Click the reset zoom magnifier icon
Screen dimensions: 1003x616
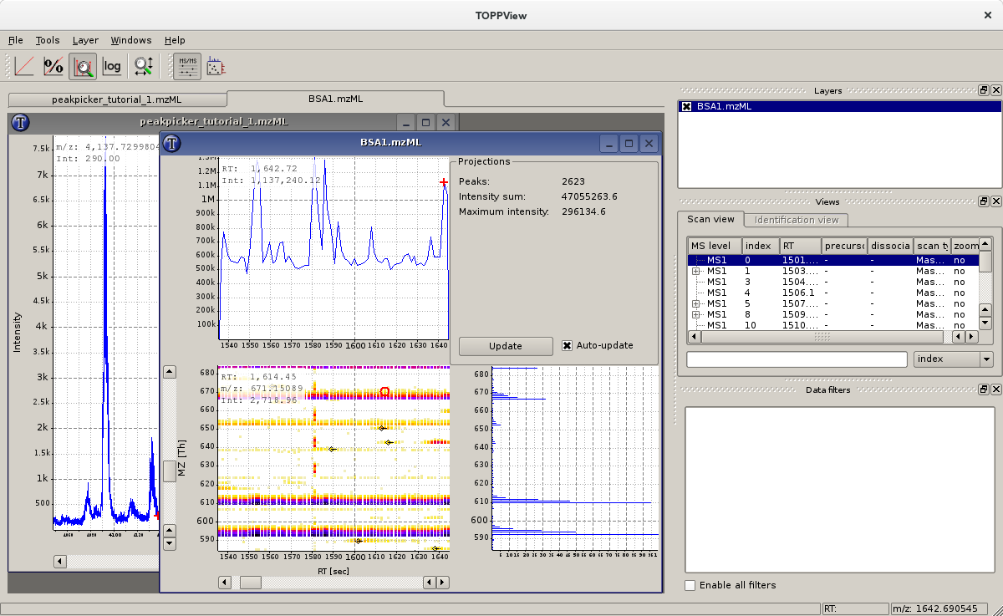(x=143, y=66)
